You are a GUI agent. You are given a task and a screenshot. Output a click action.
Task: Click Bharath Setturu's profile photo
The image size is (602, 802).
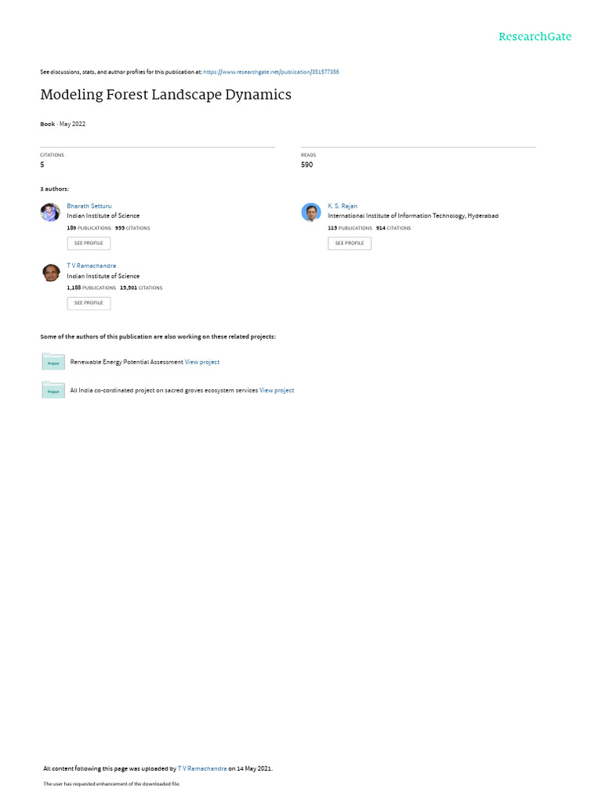tap(50, 212)
